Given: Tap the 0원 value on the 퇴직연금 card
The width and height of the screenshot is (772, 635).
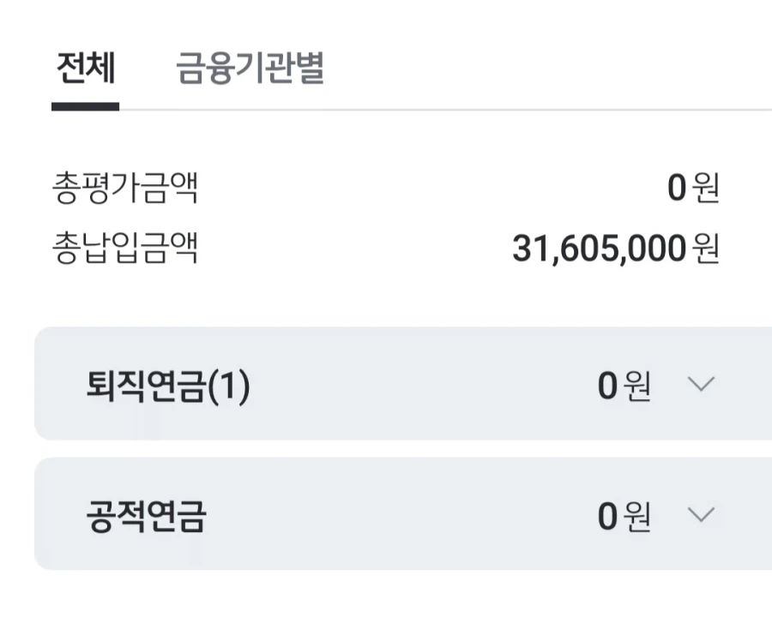Looking at the screenshot, I should coord(622,386).
